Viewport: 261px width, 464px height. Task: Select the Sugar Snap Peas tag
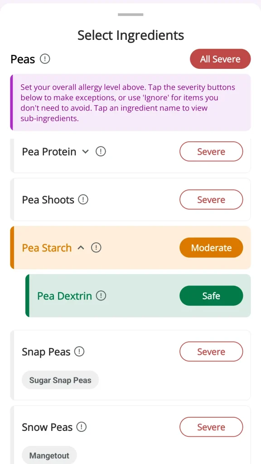(x=60, y=380)
